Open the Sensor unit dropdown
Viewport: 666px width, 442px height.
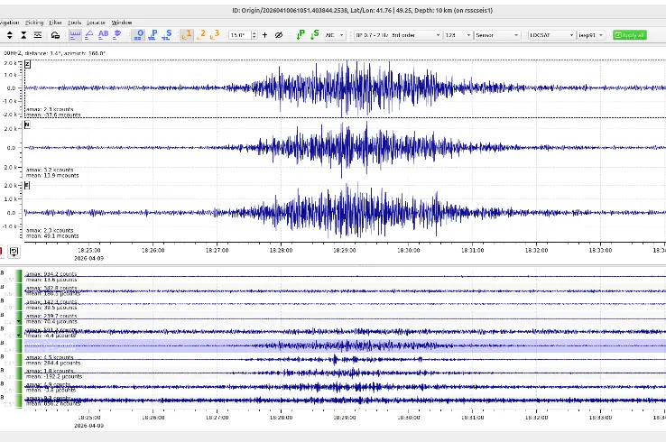(496, 34)
